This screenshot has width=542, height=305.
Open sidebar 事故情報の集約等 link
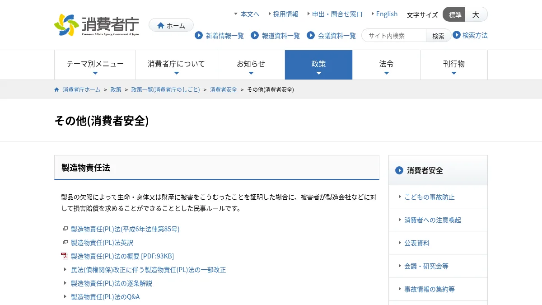point(430,289)
